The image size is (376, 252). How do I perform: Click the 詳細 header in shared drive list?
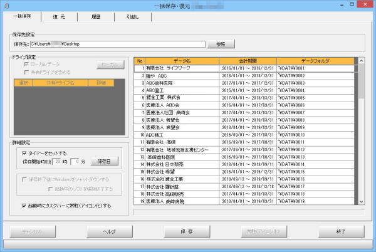click(101, 83)
